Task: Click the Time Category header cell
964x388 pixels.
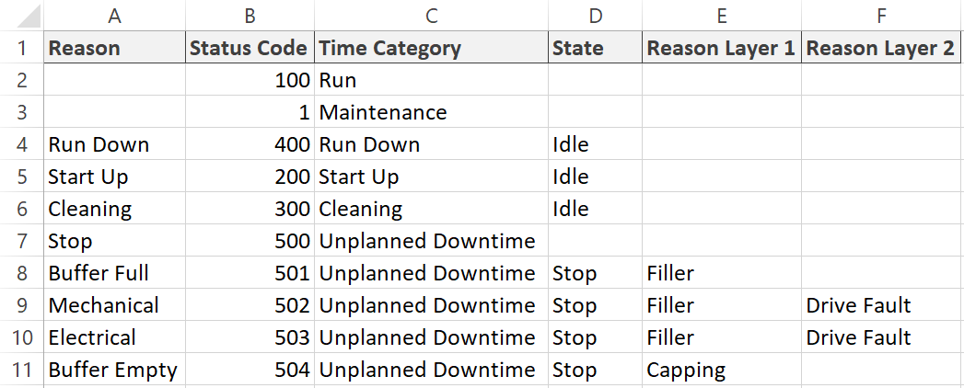Action: pyautogui.click(x=431, y=48)
